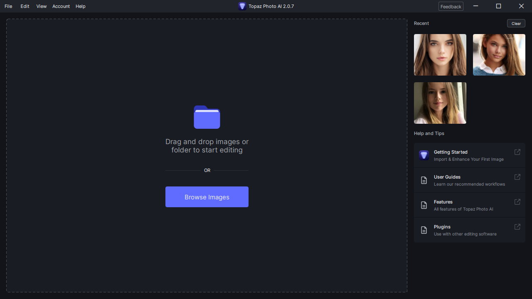This screenshot has width=532, height=299.
Task: Click the User Guides document icon
Action: pyautogui.click(x=424, y=180)
